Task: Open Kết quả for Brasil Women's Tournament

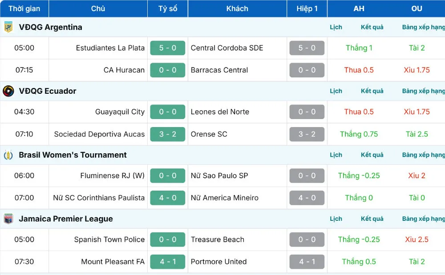Action: click(x=372, y=155)
